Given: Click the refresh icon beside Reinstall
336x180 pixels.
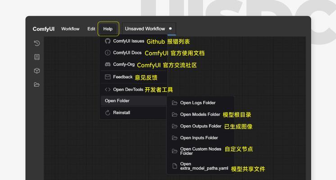Looking at the screenshot, I should click(x=108, y=112).
